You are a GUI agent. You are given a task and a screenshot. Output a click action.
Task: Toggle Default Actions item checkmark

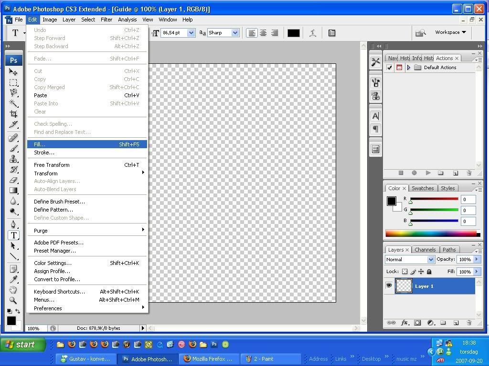coord(389,67)
